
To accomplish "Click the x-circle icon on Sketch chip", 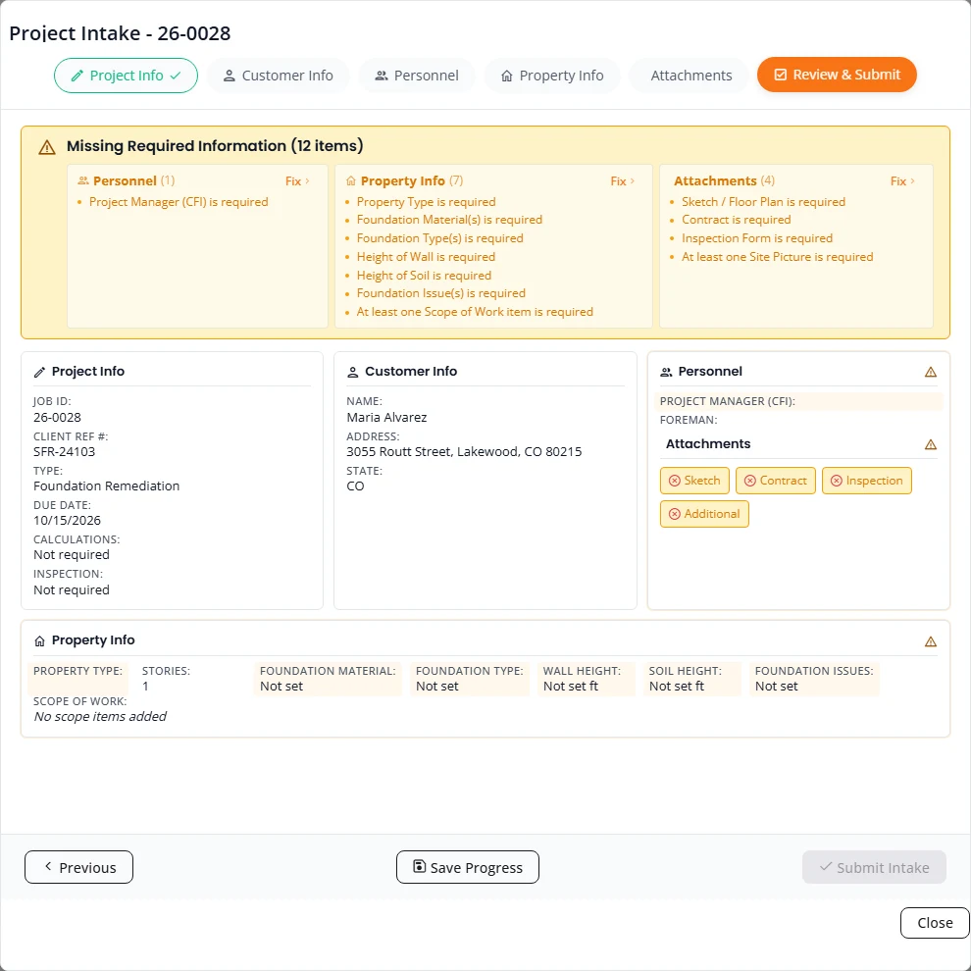I will [675, 481].
